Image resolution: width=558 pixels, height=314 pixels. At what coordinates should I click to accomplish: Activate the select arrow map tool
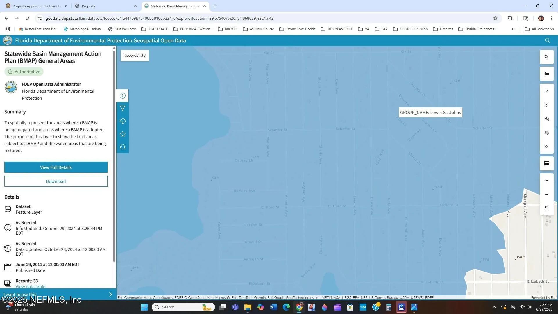tap(546, 91)
